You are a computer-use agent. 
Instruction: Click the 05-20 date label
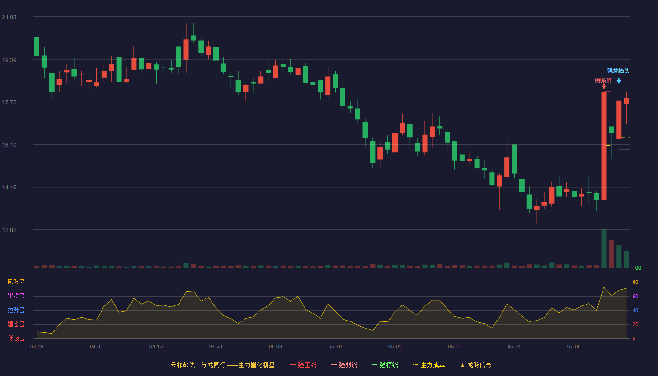coord(335,346)
